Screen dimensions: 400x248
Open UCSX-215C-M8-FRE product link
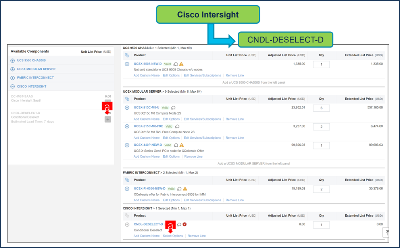pos(148,126)
